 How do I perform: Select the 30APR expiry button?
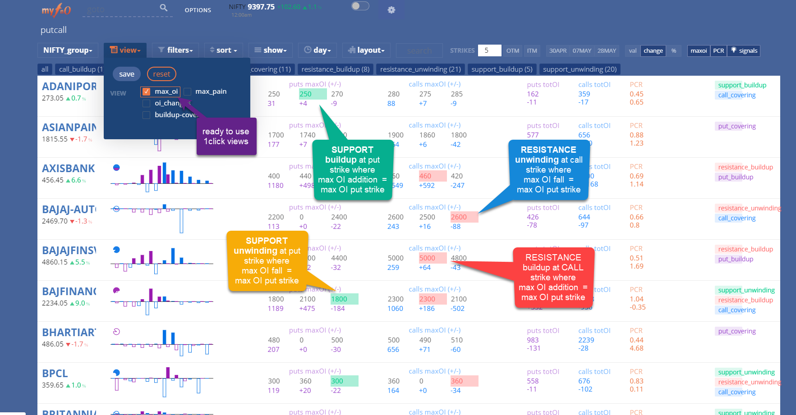[x=557, y=50]
